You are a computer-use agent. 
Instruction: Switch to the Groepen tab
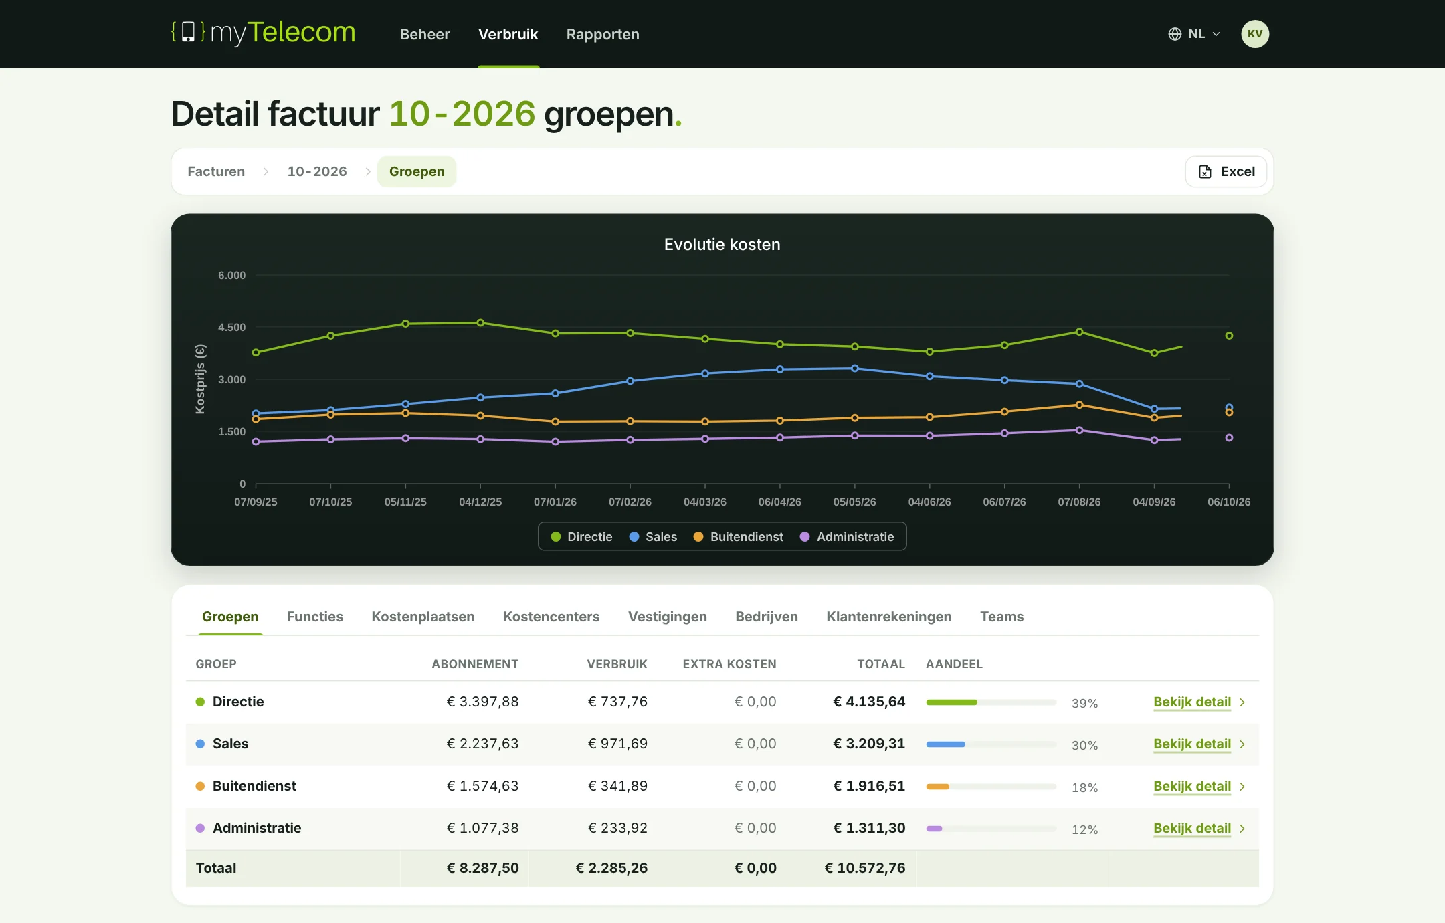pyautogui.click(x=230, y=617)
